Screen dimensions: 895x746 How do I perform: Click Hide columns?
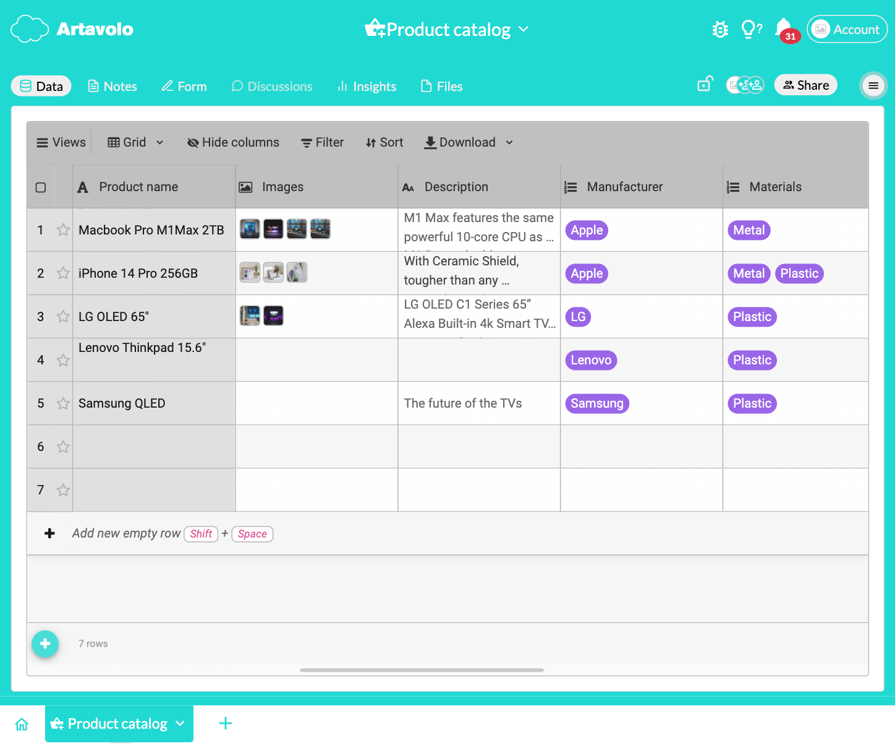point(233,142)
